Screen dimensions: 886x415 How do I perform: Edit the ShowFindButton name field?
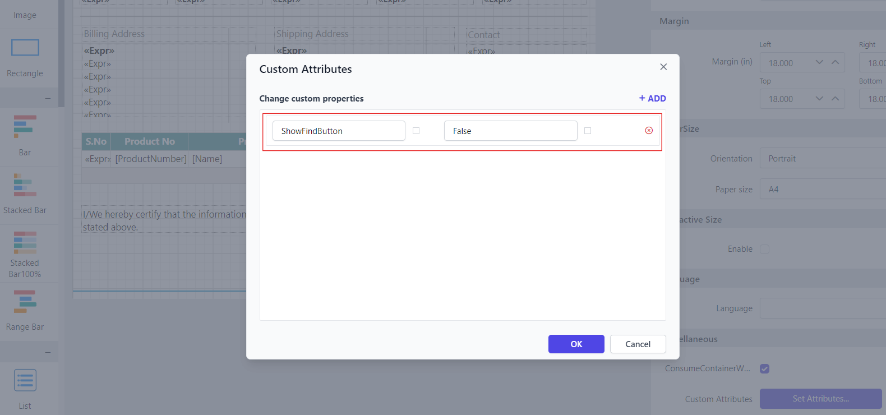point(339,131)
